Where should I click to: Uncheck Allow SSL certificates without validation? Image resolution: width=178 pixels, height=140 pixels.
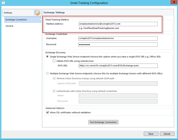tap(47, 112)
